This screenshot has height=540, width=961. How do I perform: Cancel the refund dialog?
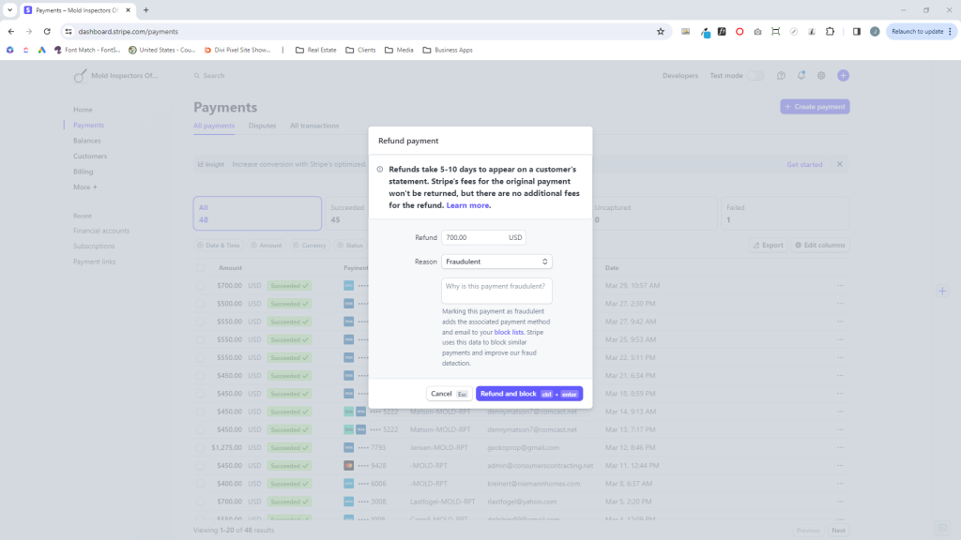(x=449, y=394)
